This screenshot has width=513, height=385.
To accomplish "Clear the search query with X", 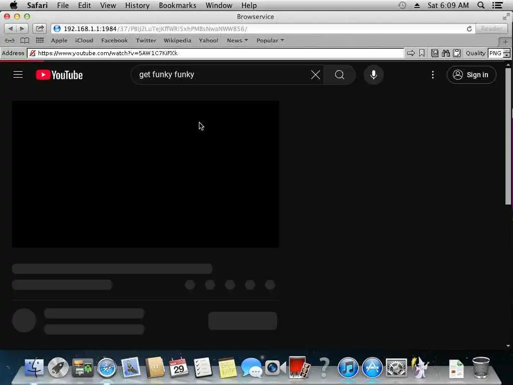I will coord(316,75).
